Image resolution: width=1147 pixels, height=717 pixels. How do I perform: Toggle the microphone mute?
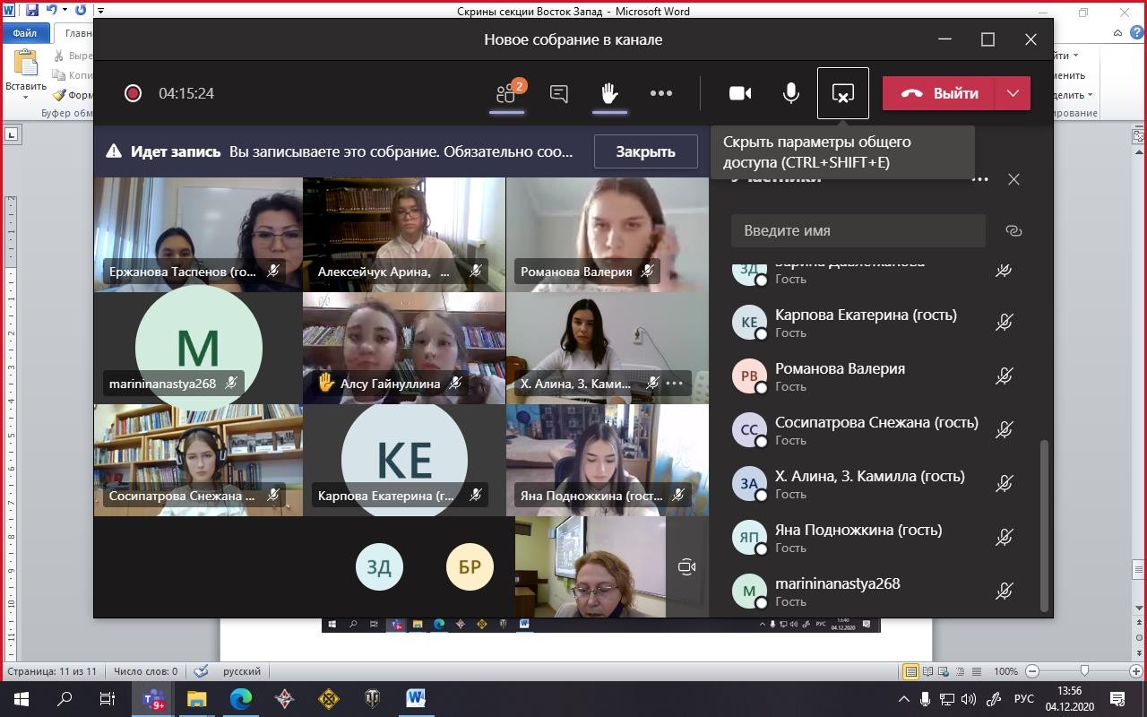(x=791, y=93)
